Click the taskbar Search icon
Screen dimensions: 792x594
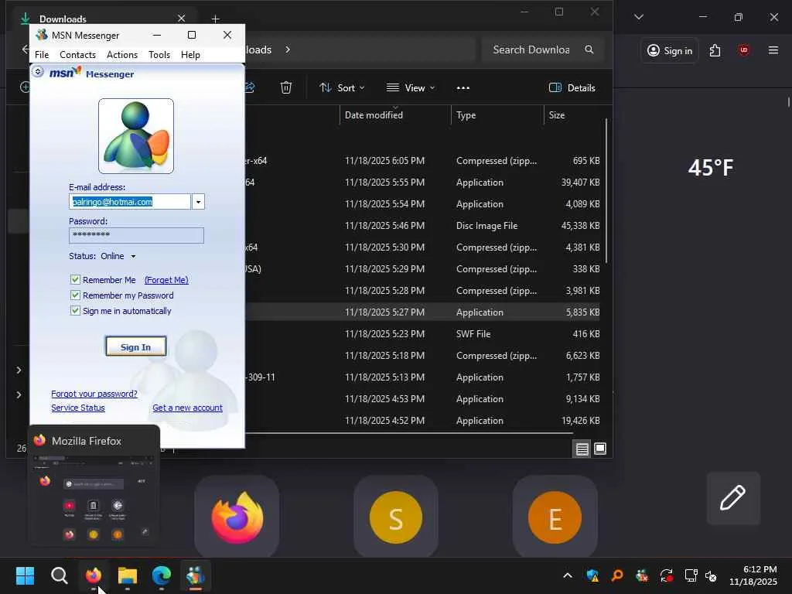point(60,575)
